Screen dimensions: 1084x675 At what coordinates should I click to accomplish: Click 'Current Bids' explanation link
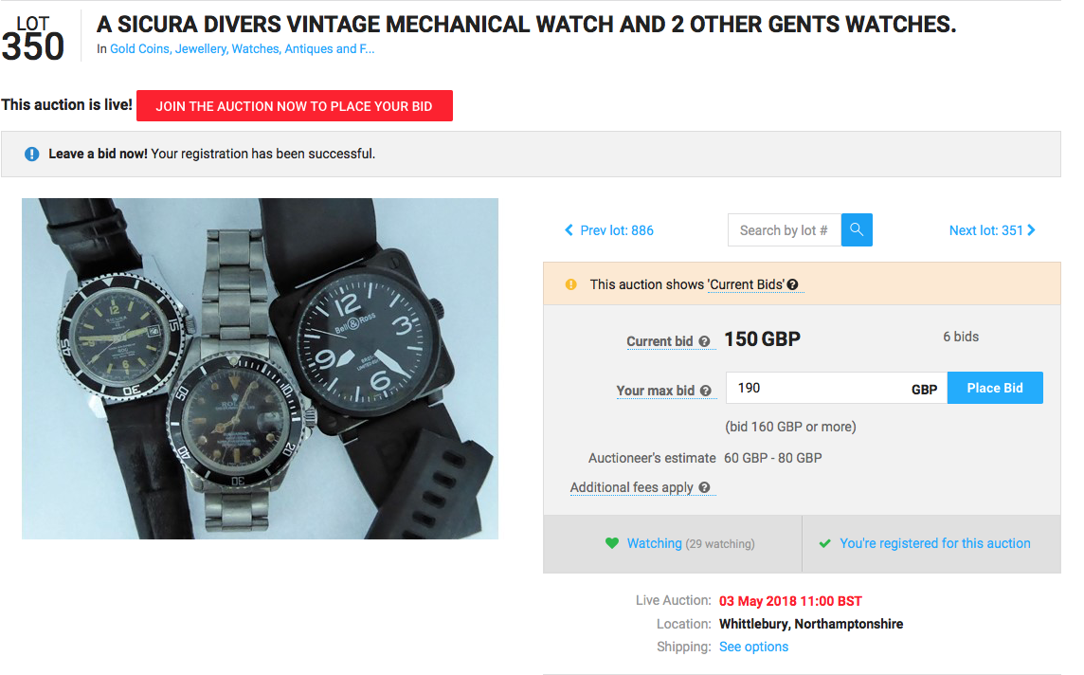tap(746, 284)
